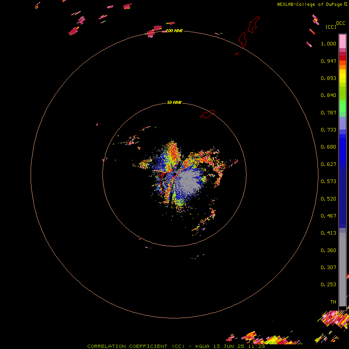The image size is (349, 349).
Task: Click the 0.733 scale value
Action: tap(328, 130)
